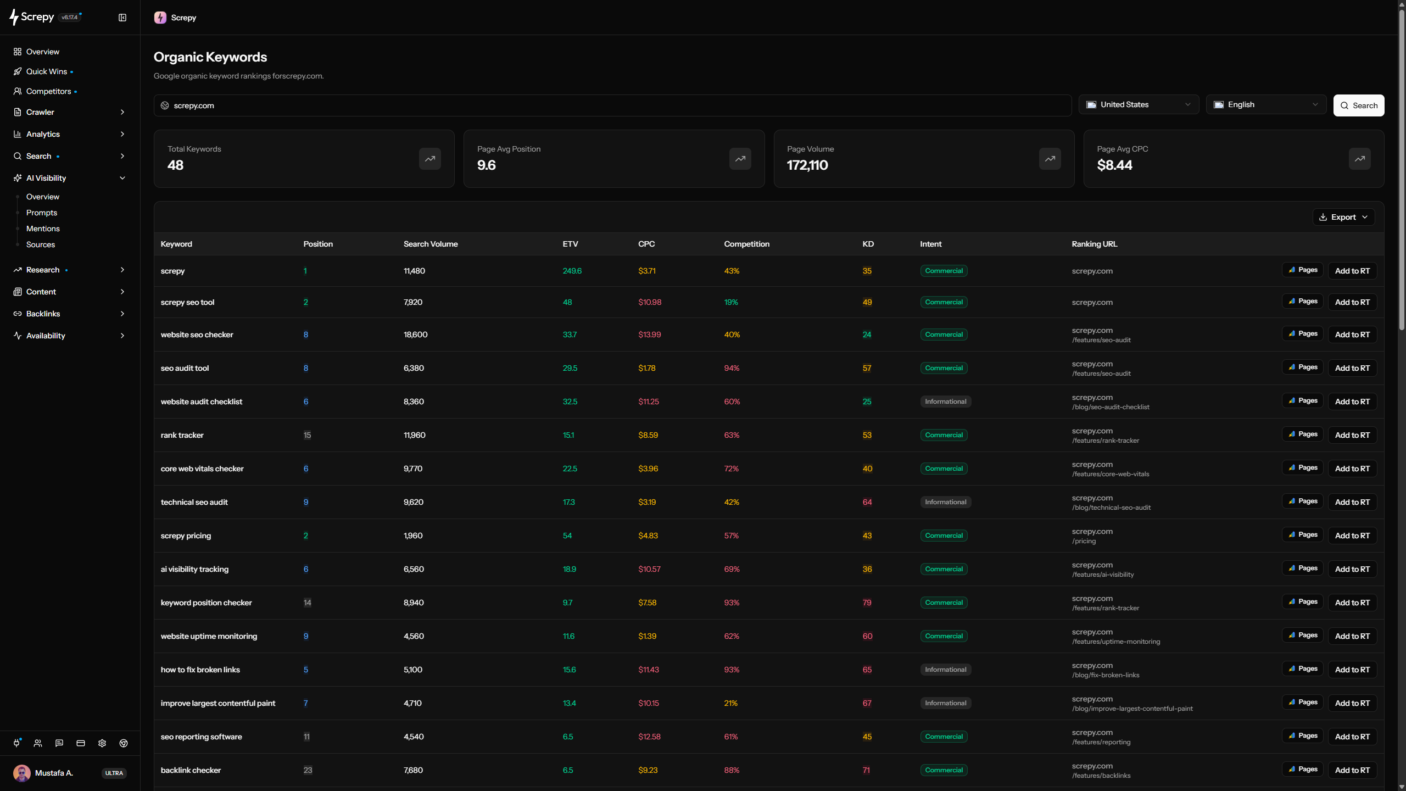Click Page Volume trend icon
1406x791 pixels.
point(1050,159)
